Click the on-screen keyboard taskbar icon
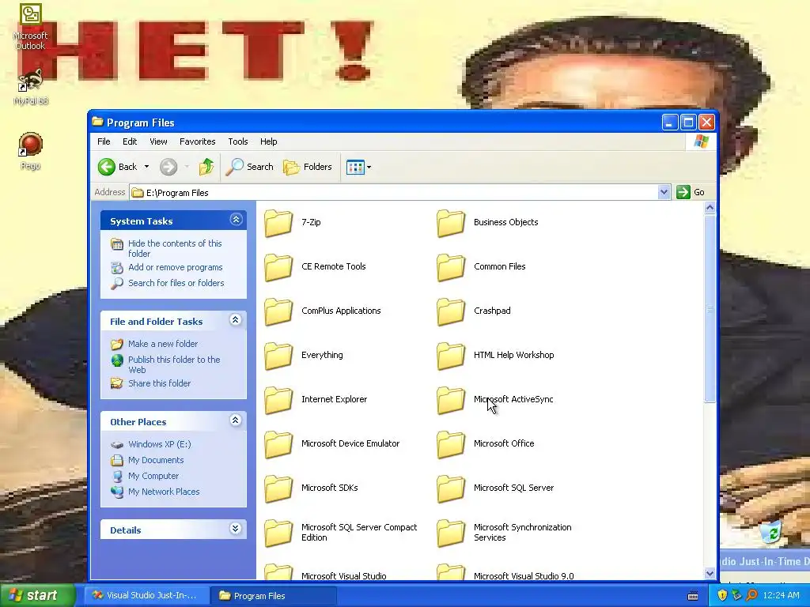This screenshot has width=810, height=607. pyautogui.click(x=693, y=596)
